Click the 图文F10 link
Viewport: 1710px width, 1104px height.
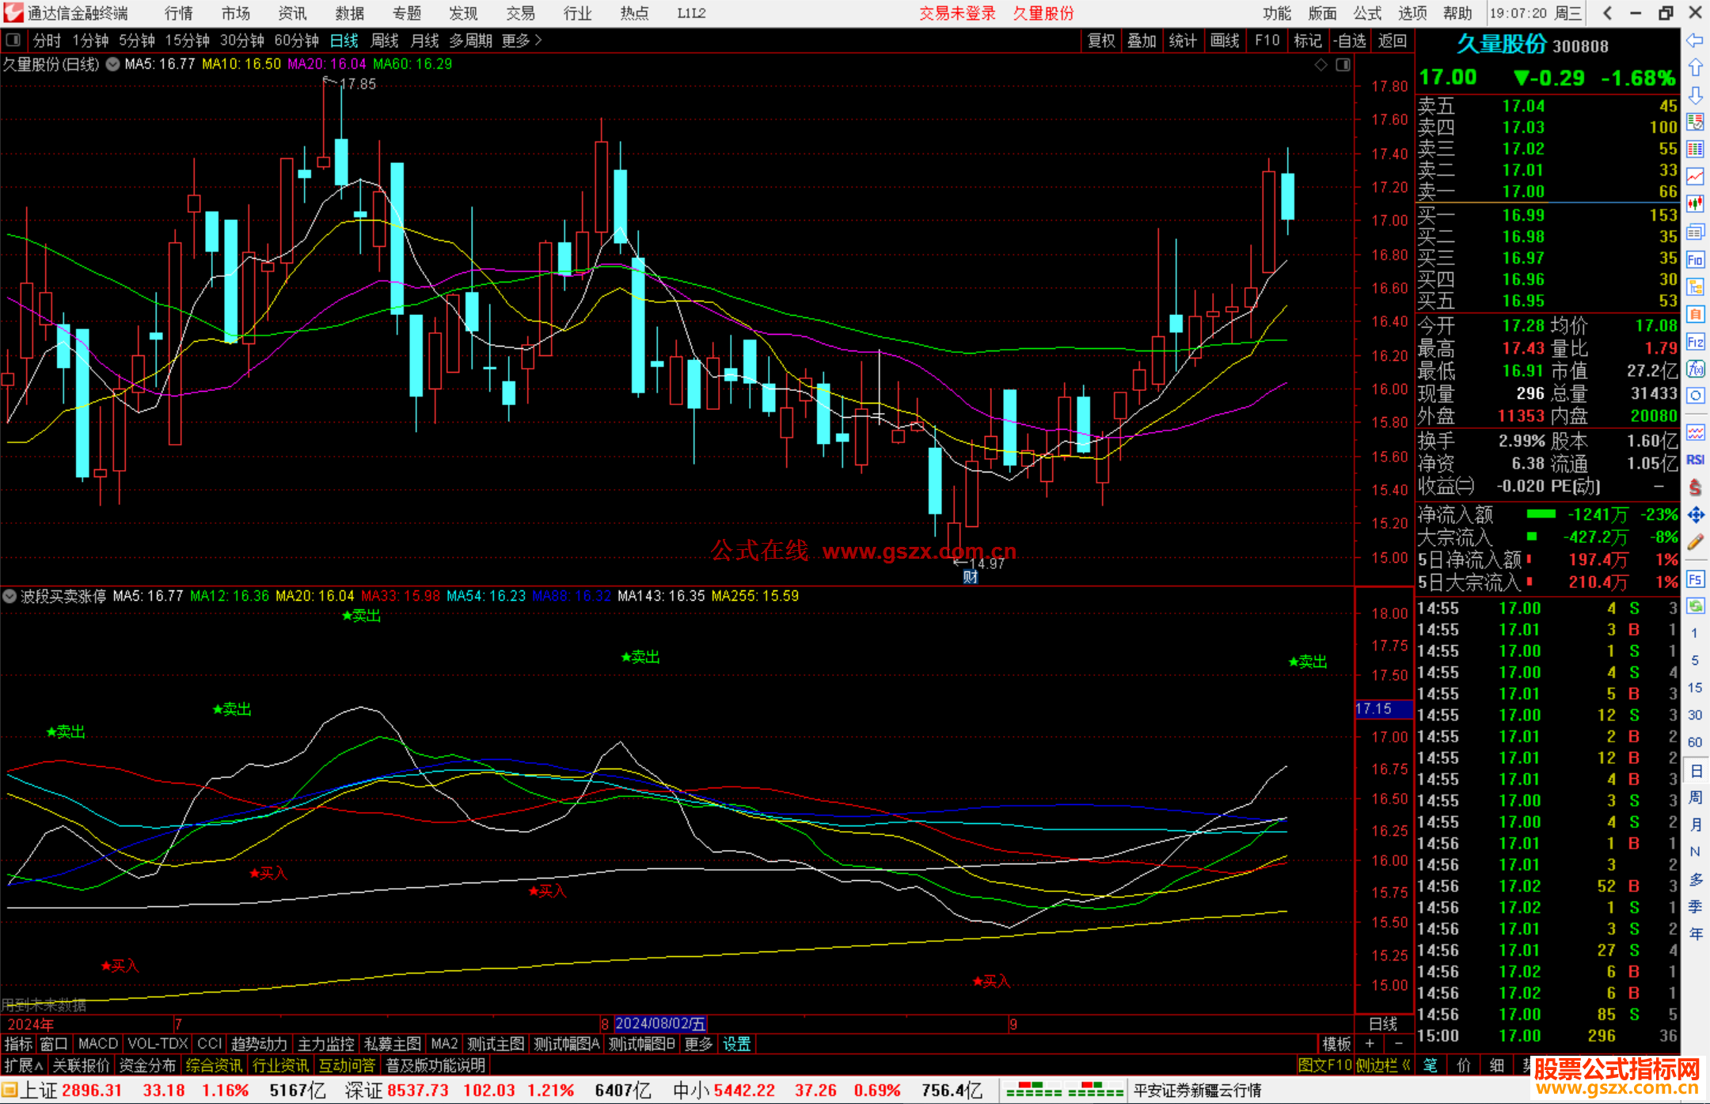1324,1065
